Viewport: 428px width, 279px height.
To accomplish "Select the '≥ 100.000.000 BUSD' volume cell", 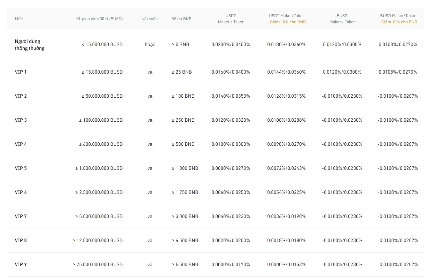I will pyautogui.click(x=101, y=120).
